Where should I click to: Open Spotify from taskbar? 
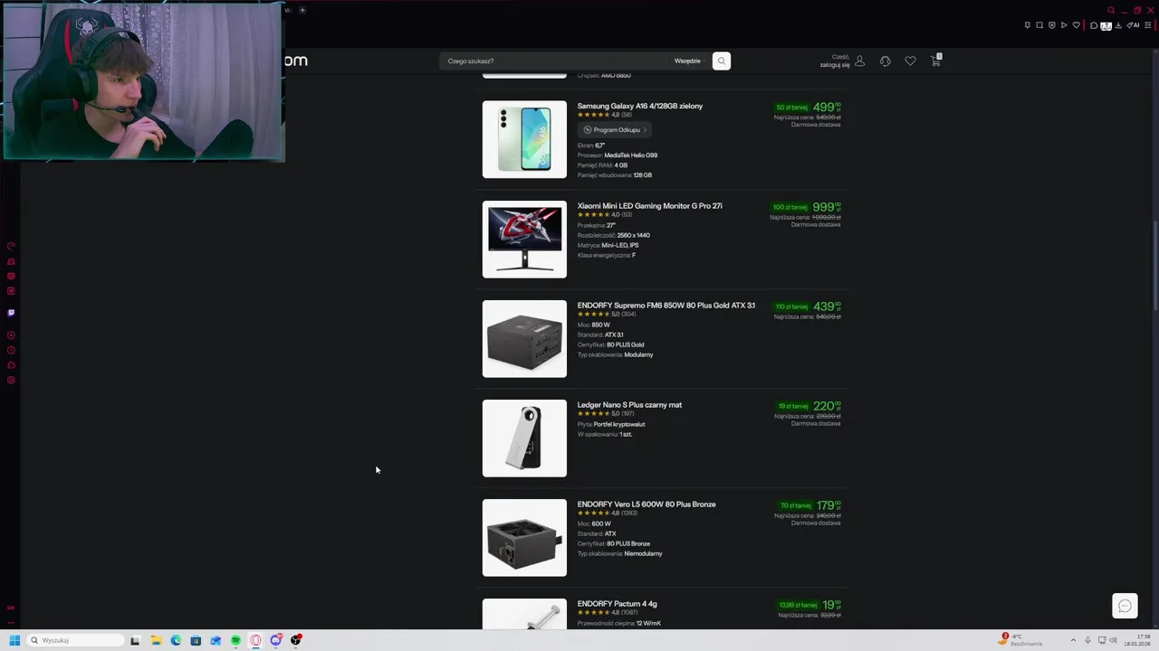coord(235,640)
